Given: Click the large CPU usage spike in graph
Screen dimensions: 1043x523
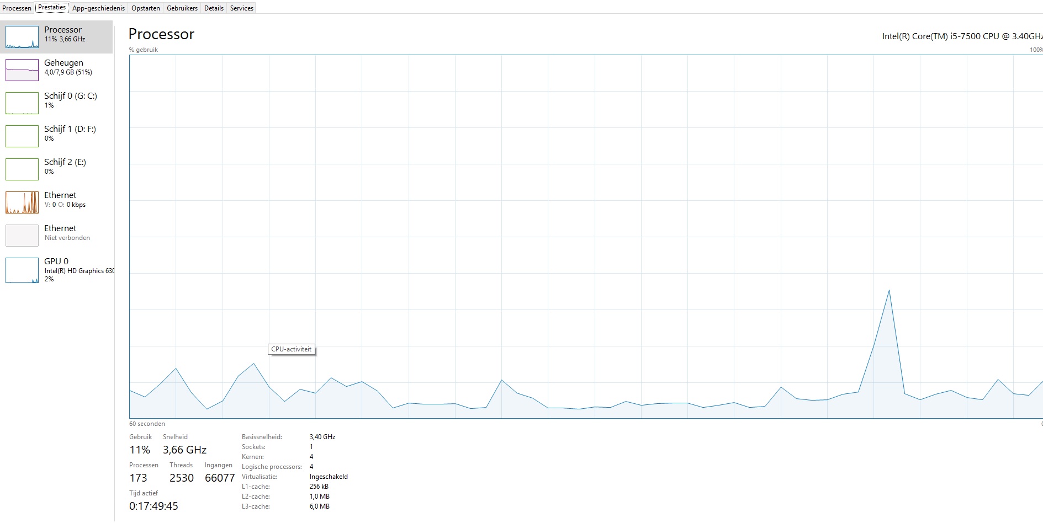Looking at the screenshot, I should (x=888, y=292).
